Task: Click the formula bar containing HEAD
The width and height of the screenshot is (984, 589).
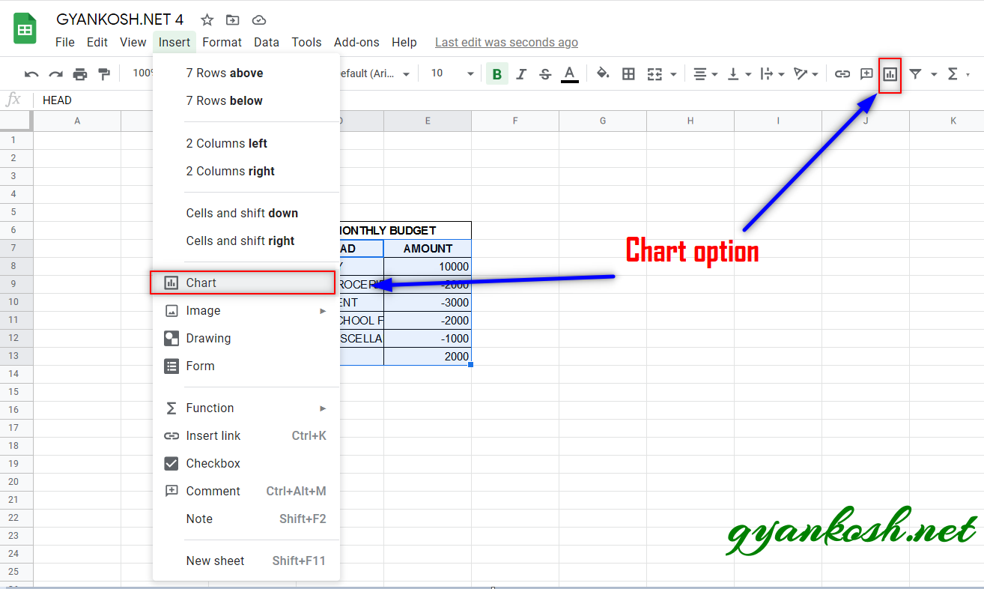Action: point(509,100)
